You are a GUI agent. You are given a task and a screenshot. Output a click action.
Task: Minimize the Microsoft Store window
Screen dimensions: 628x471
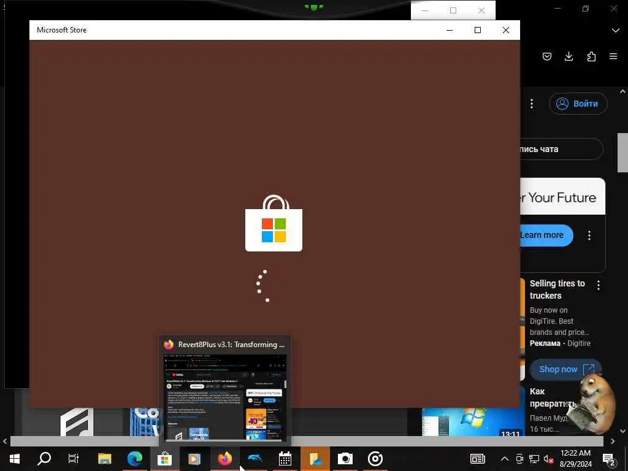coord(450,30)
